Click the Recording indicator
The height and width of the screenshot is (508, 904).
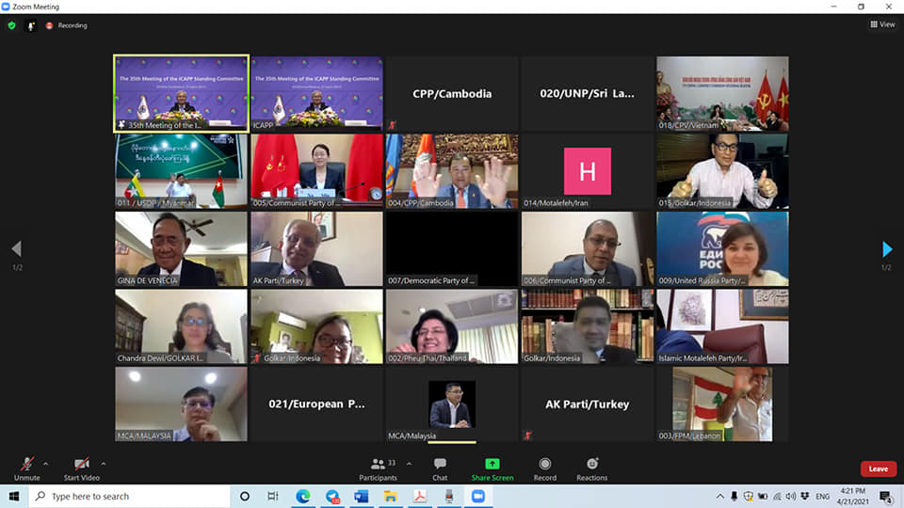click(66, 25)
